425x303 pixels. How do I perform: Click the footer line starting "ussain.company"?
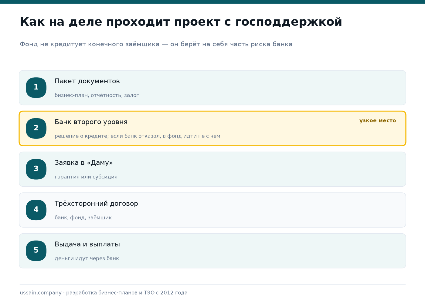coord(104,293)
